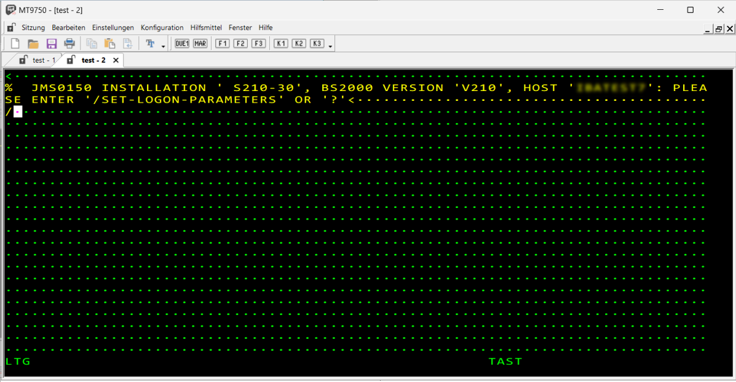Viewport: 736px width, 382px height.
Task: Expand the font tool dropdown arrow
Action: click(x=164, y=46)
